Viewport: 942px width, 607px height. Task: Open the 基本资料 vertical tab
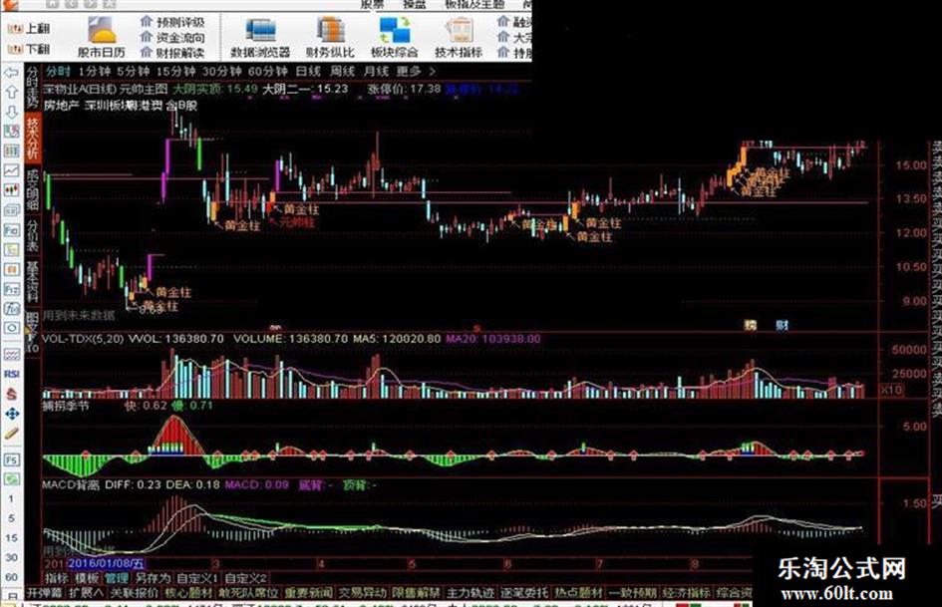click(33, 281)
